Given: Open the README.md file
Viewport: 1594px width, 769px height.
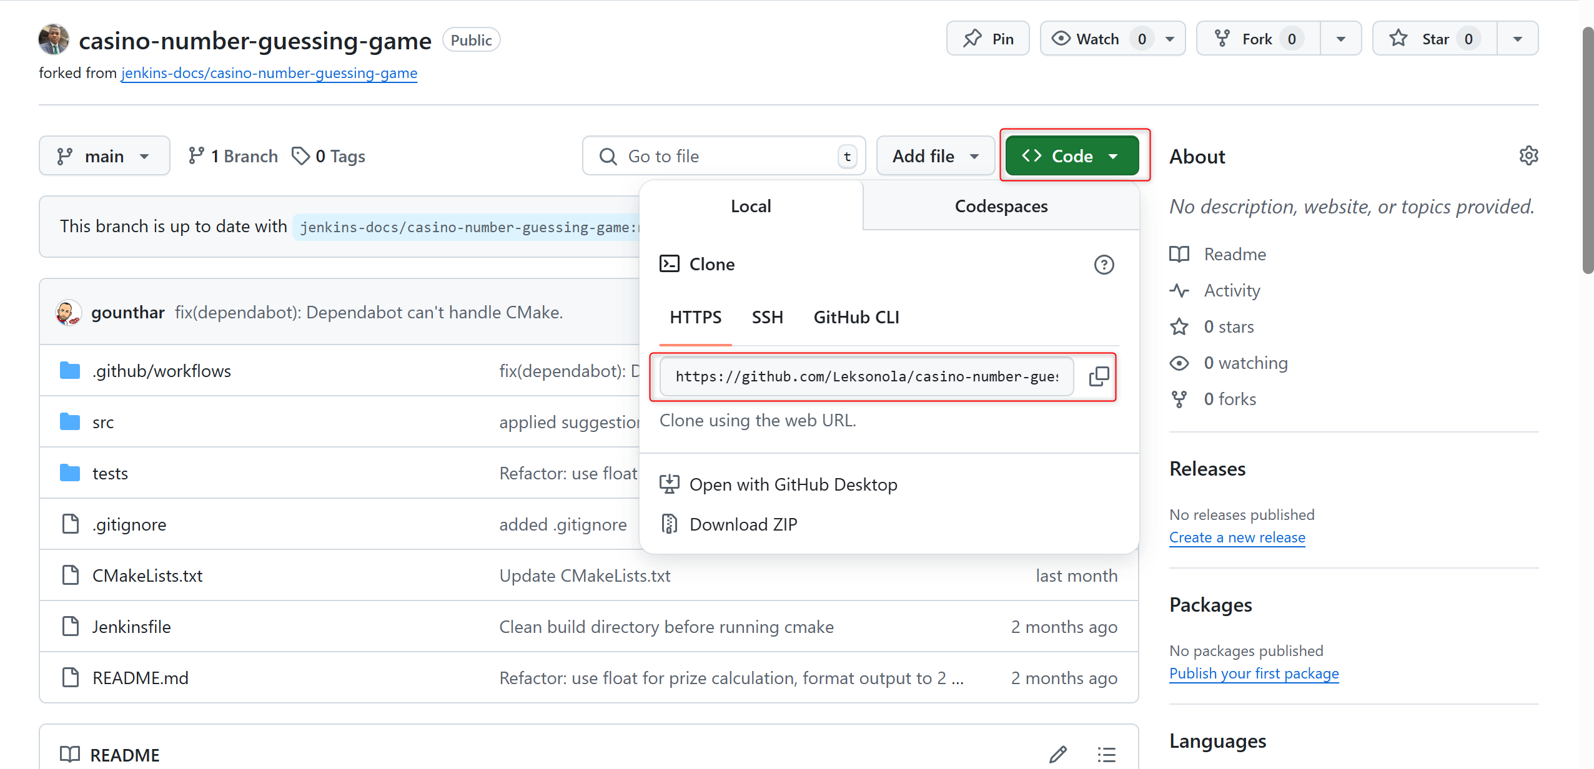Looking at the screenshot, I should click(x=141, y=678).
